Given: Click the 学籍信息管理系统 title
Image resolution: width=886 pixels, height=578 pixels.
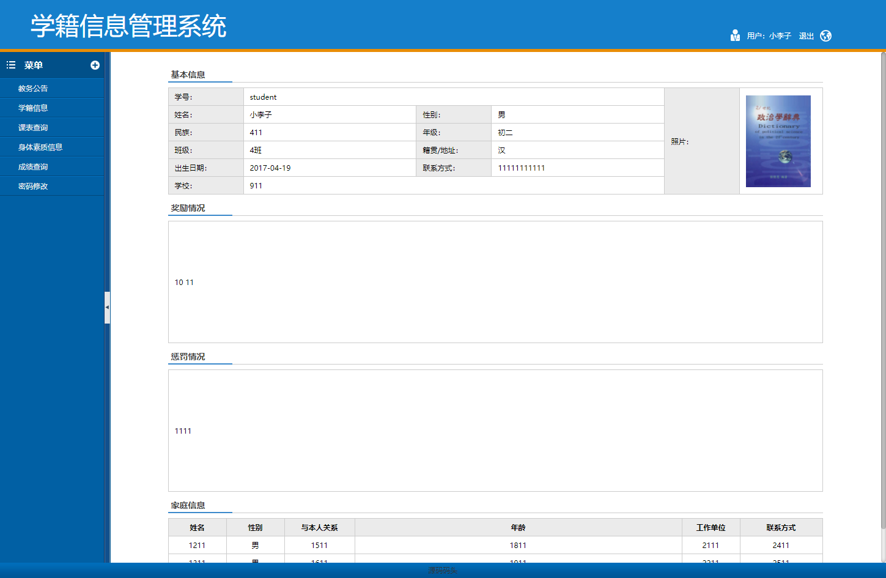Looking at the screenshot, I should point(128,26).
